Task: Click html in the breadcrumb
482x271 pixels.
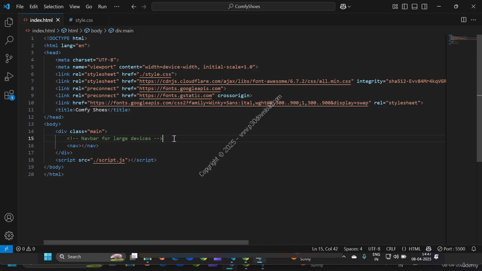Action: (x=73, y=30)
